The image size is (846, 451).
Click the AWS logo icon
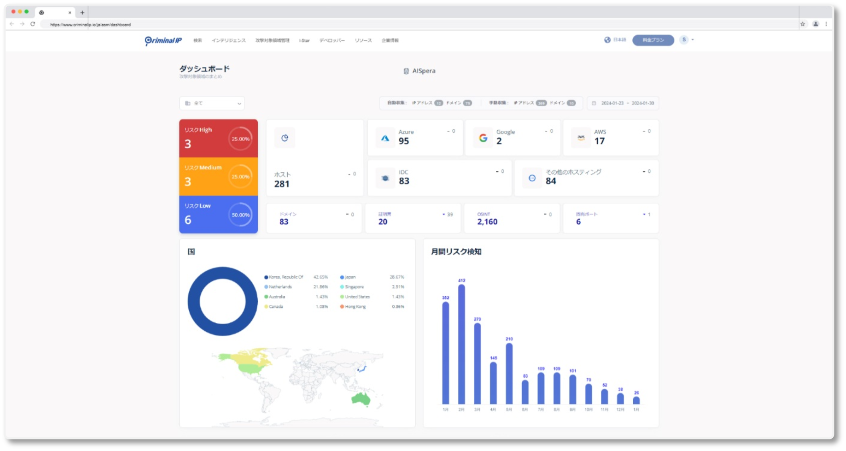tap(581, 138)
